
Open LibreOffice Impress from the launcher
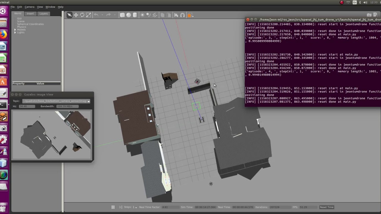3,70
